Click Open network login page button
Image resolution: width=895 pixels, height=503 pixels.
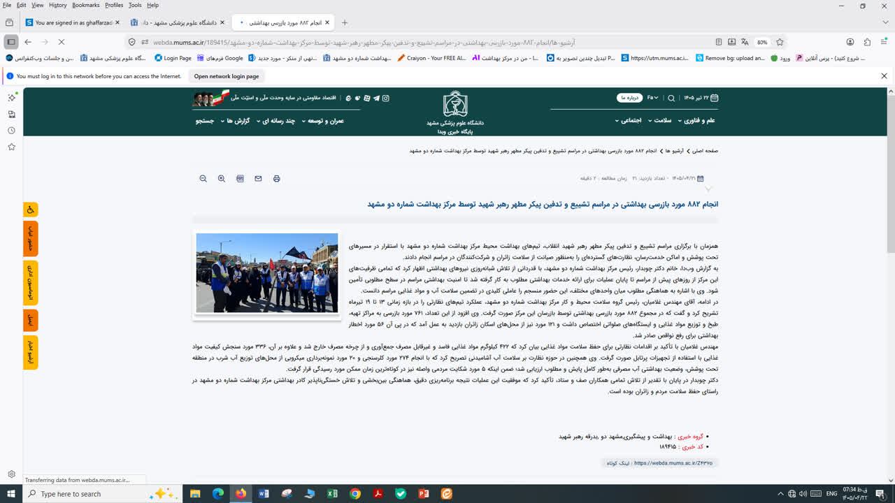(x=227, y=76)
